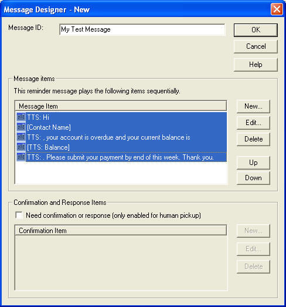The height and width of the screenshot is (307, 286).
Task: Delete the selected message item
Action: tap(253, 139)
